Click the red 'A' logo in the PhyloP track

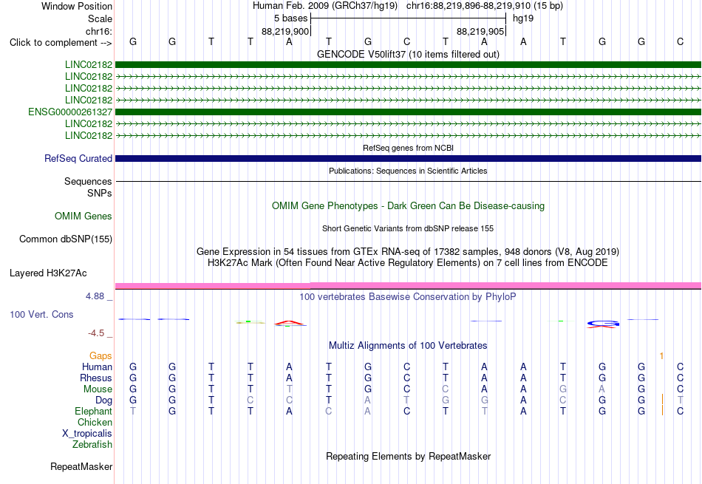tap(289, 322)
